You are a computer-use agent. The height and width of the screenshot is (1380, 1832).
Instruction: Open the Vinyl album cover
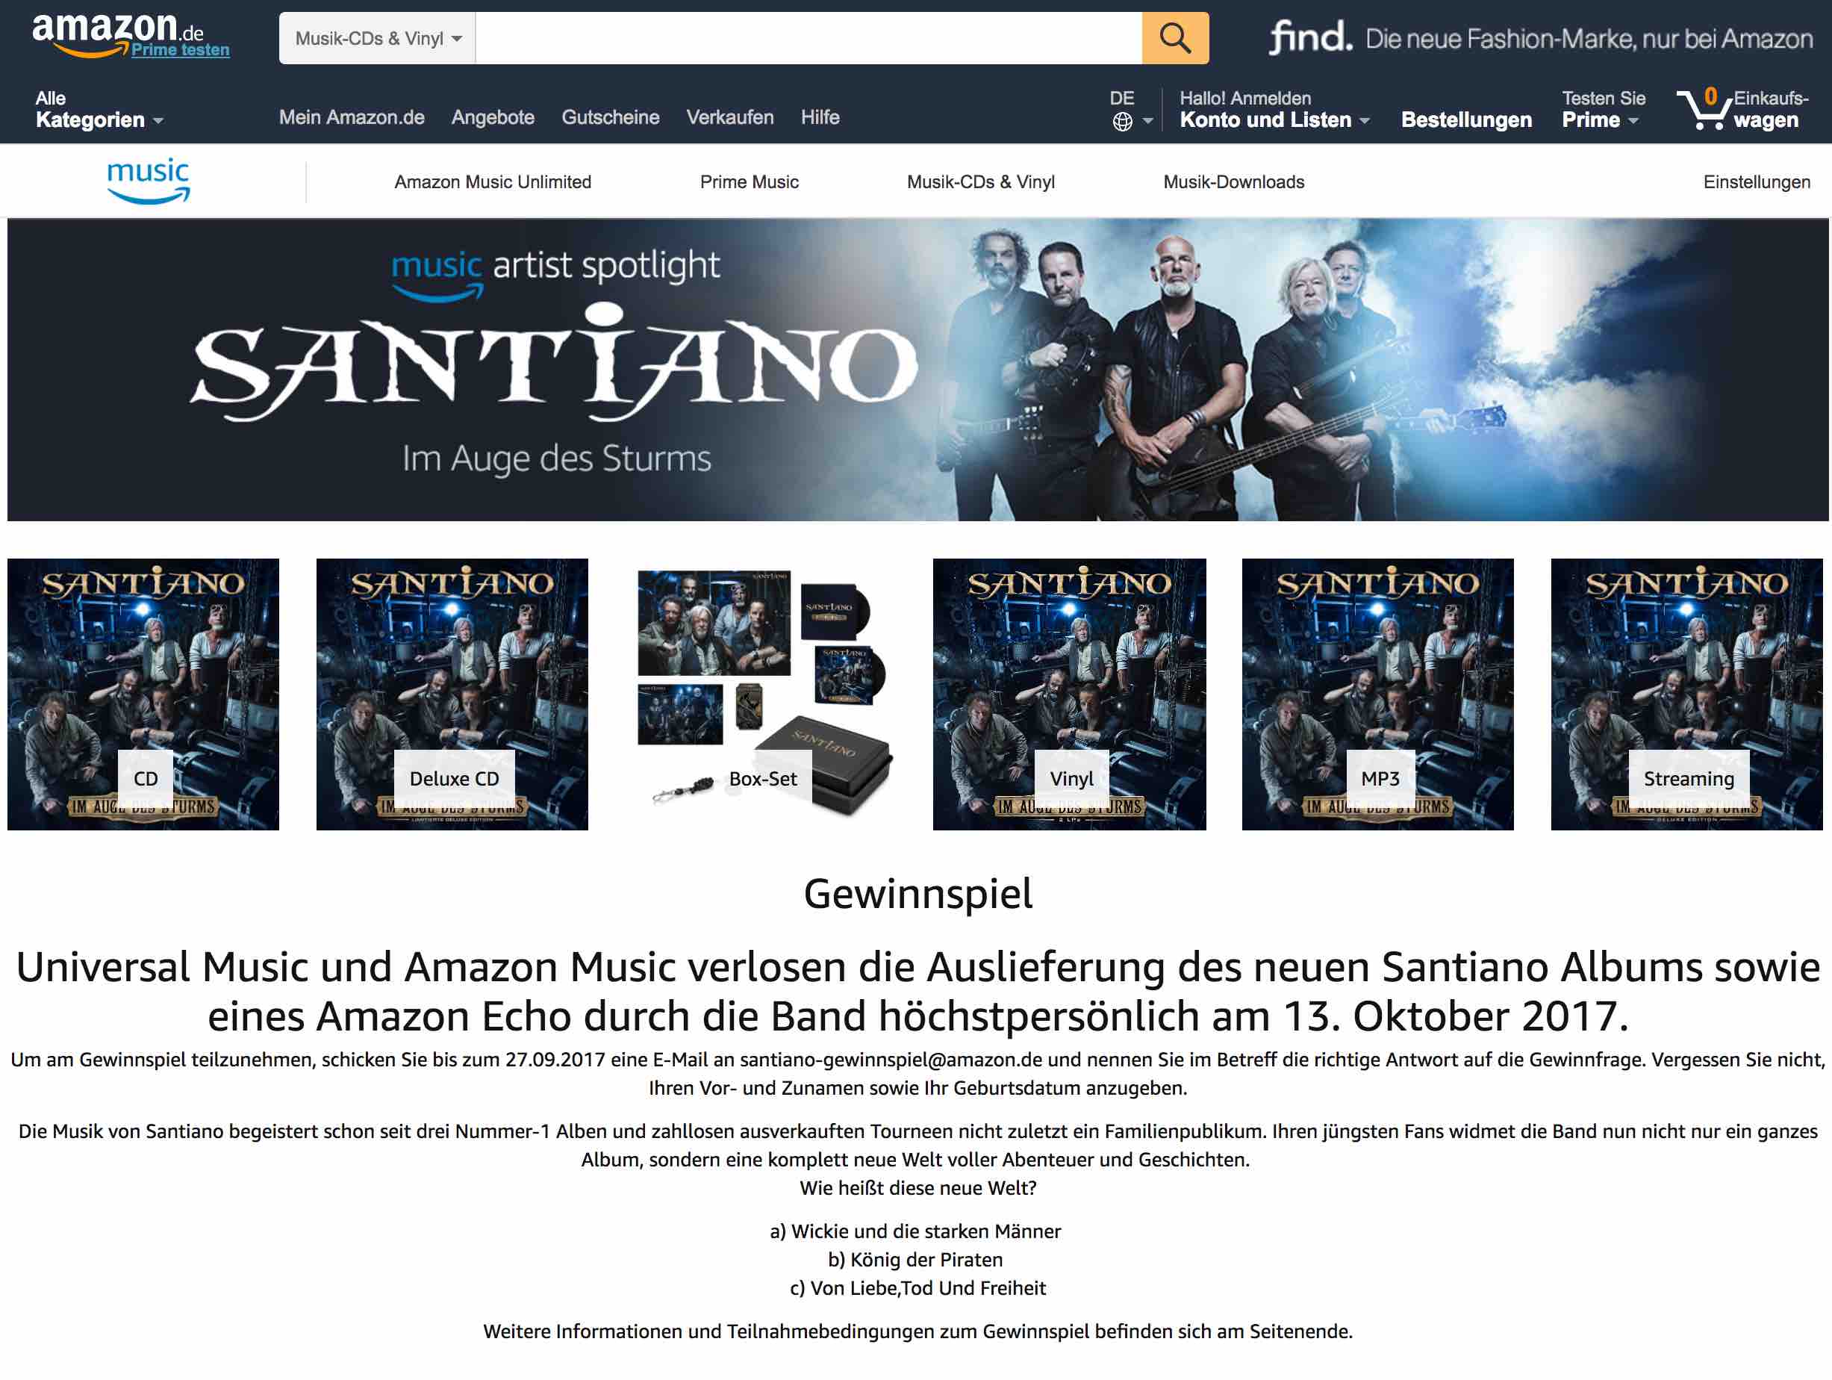[1069, 694]
